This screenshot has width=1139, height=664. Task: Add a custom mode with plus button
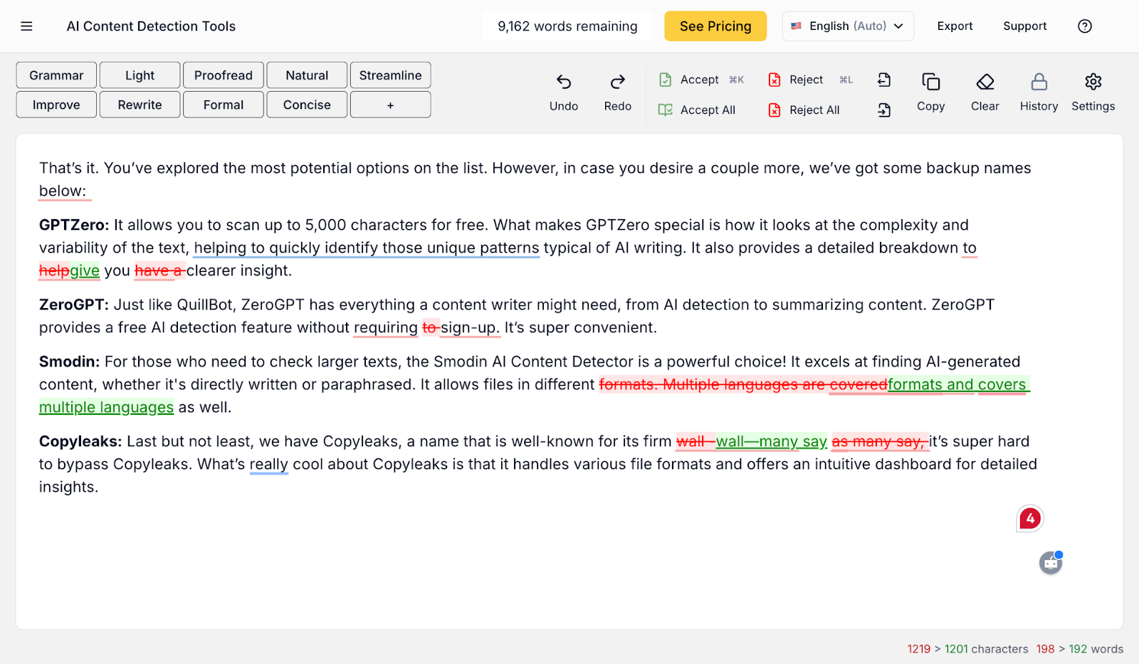point(390,105)
